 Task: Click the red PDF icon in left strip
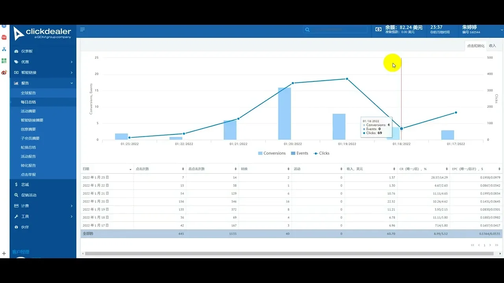pos(4,37)
